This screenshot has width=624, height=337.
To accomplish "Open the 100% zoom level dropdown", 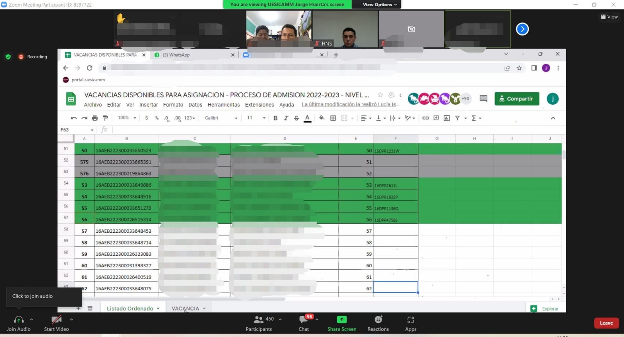I will coord(127,118).
